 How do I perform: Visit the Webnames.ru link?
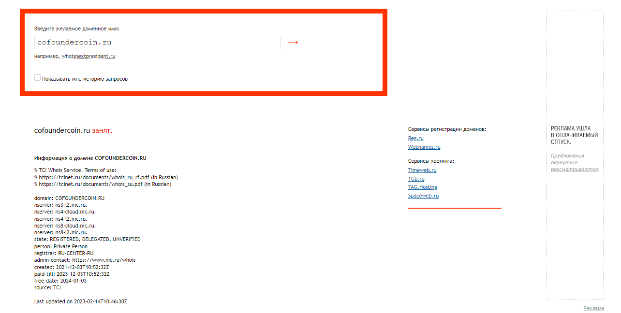tap(424, 147)
